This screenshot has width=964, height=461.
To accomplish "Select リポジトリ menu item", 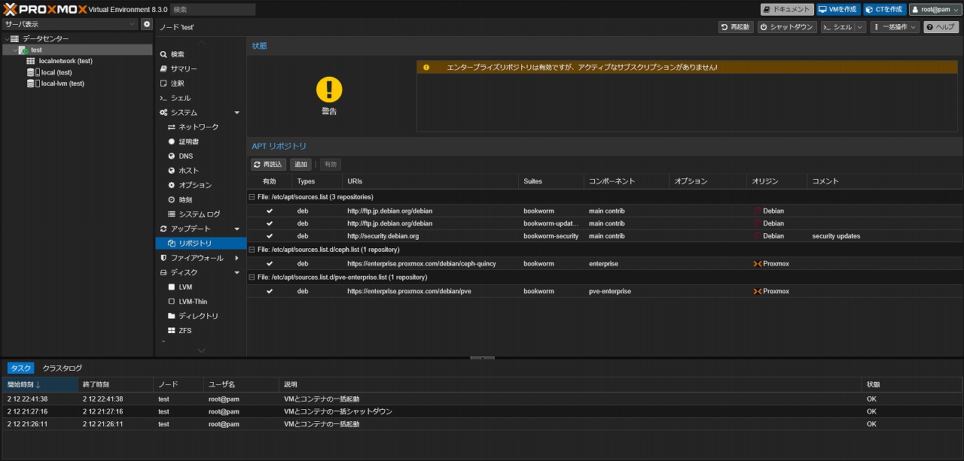I will [x=200, y=243].
